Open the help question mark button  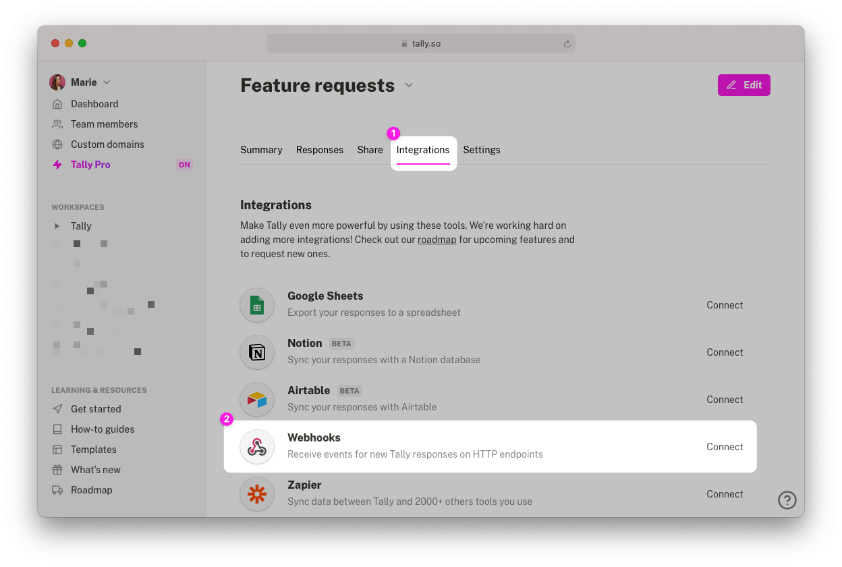coord(787,500)
